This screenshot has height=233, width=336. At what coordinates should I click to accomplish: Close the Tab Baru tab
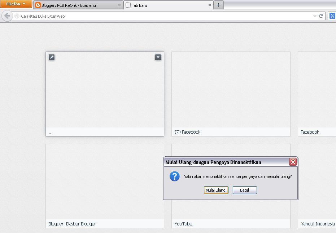point(210,5)
